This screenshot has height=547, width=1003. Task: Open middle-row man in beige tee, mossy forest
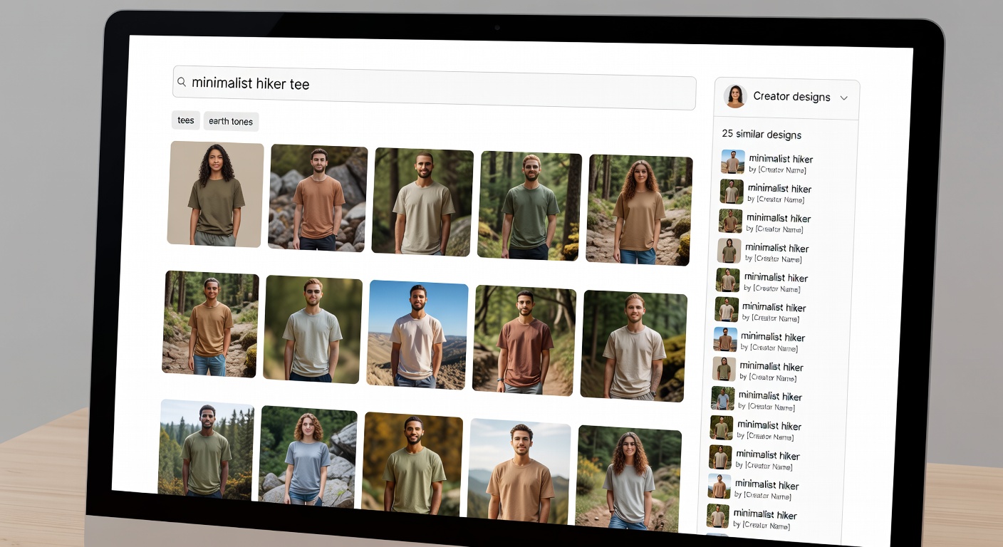pyautogui.click(x=633, y=346)
